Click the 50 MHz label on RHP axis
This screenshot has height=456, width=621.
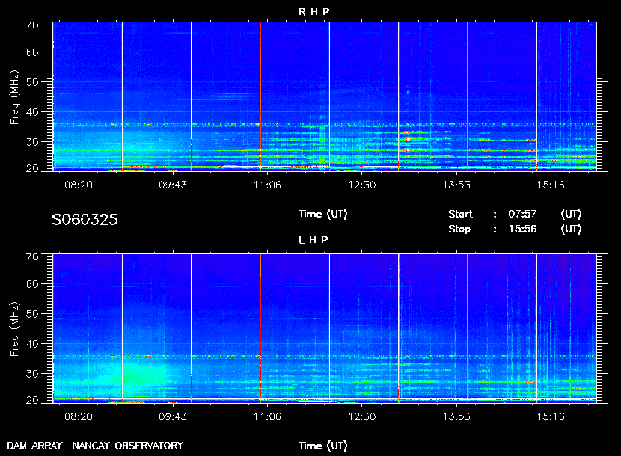coord(32,82)
